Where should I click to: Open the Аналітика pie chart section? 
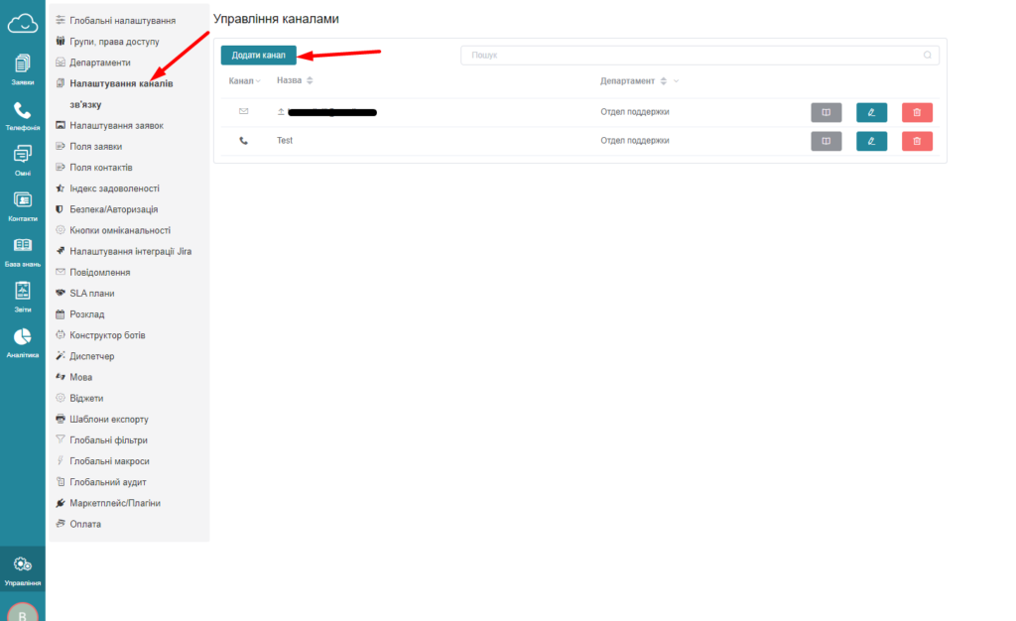click(x=22, y=340)
